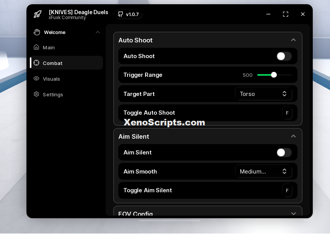The height and width of the screenshot is (245, 330).
Task: Open the GitHub v1.0.7 version badge
Action: point(128,14)
